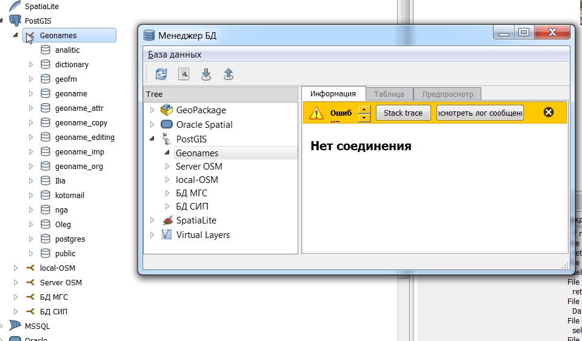Image resolution: width=582 pixels, height=341 pixels.
Task: Expand the dictionary schema in browser panel
Action: (31, 64)
